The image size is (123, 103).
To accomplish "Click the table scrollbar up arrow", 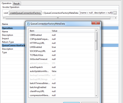I will click(x=96, y=30).
